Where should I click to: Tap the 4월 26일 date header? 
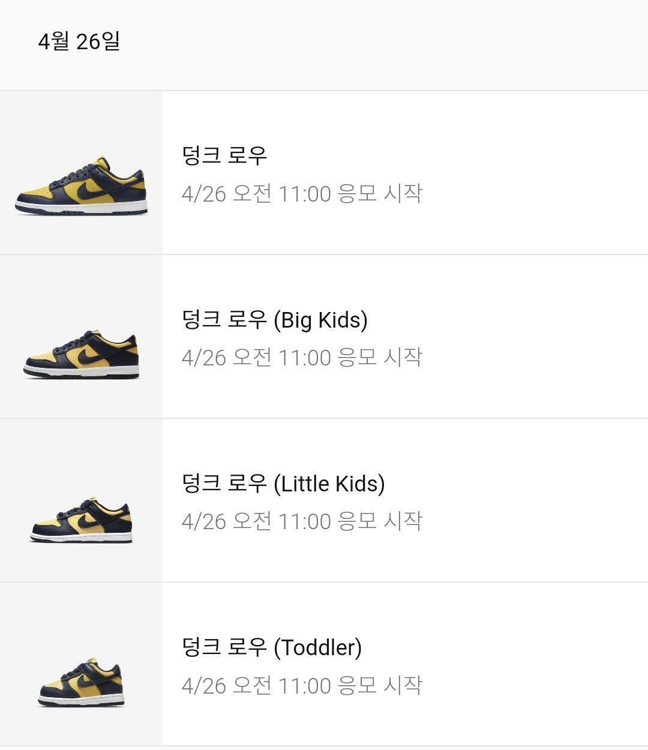click(79, 41)
